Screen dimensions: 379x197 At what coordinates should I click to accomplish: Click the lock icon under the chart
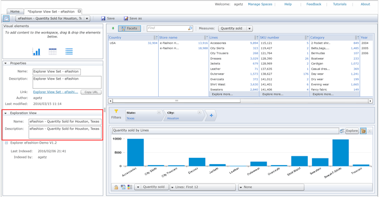tap(116, 187)
